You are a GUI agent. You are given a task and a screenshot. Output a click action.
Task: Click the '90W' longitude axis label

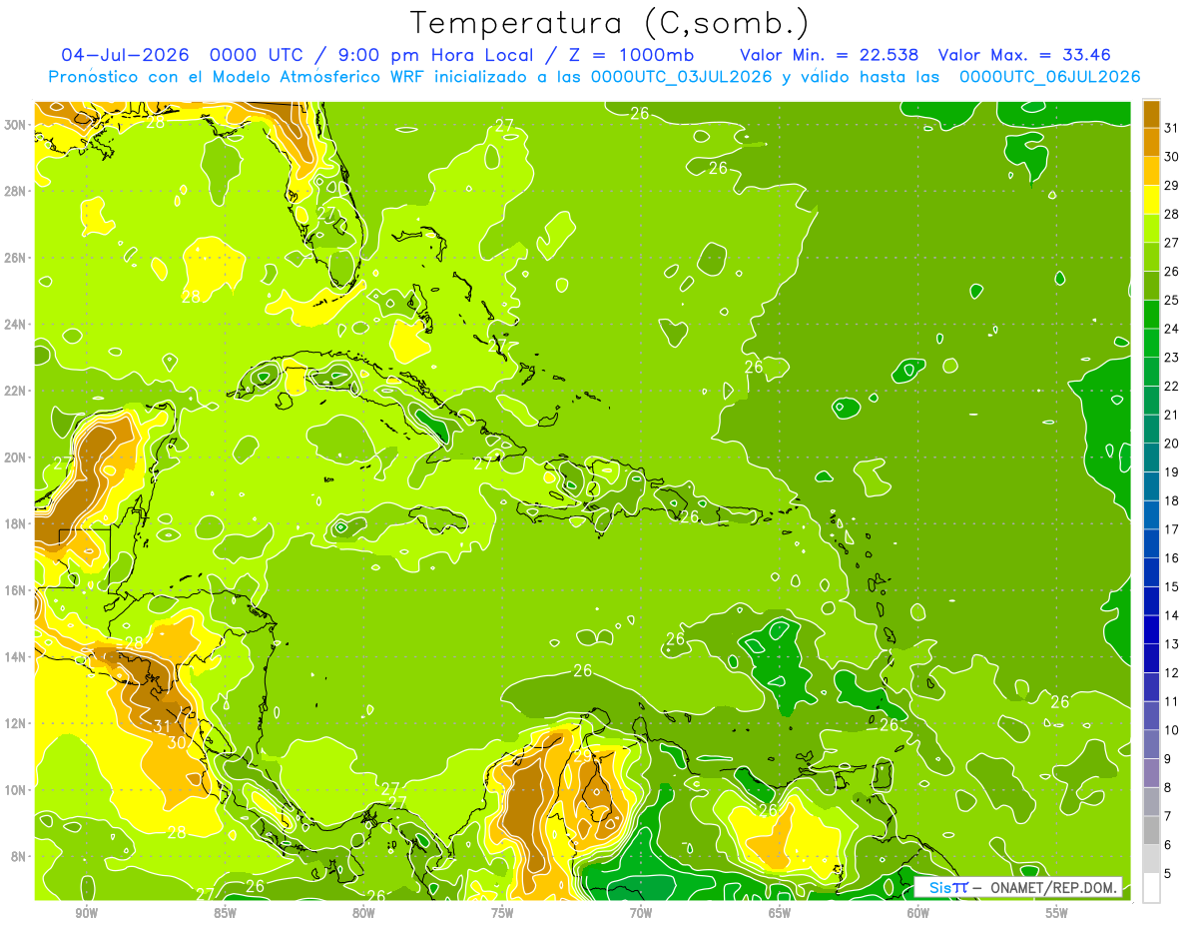point(86,914)
